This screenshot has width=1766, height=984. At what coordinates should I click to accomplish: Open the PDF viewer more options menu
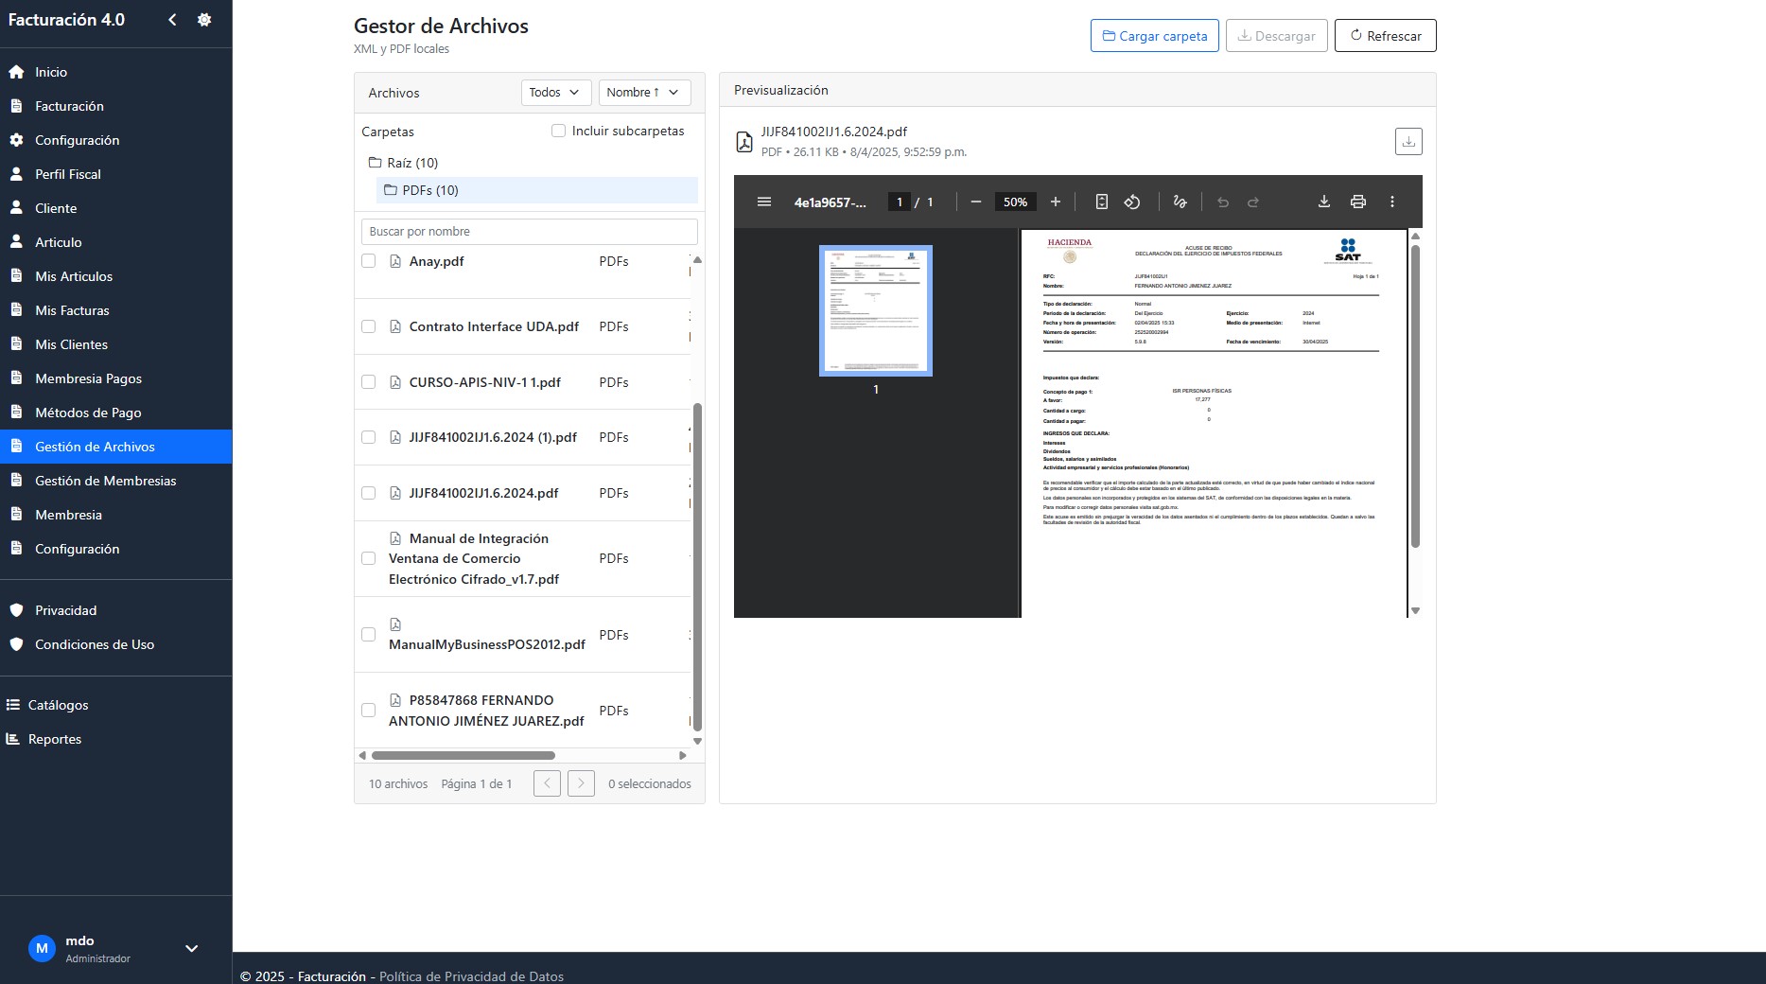coord(1392,202)
